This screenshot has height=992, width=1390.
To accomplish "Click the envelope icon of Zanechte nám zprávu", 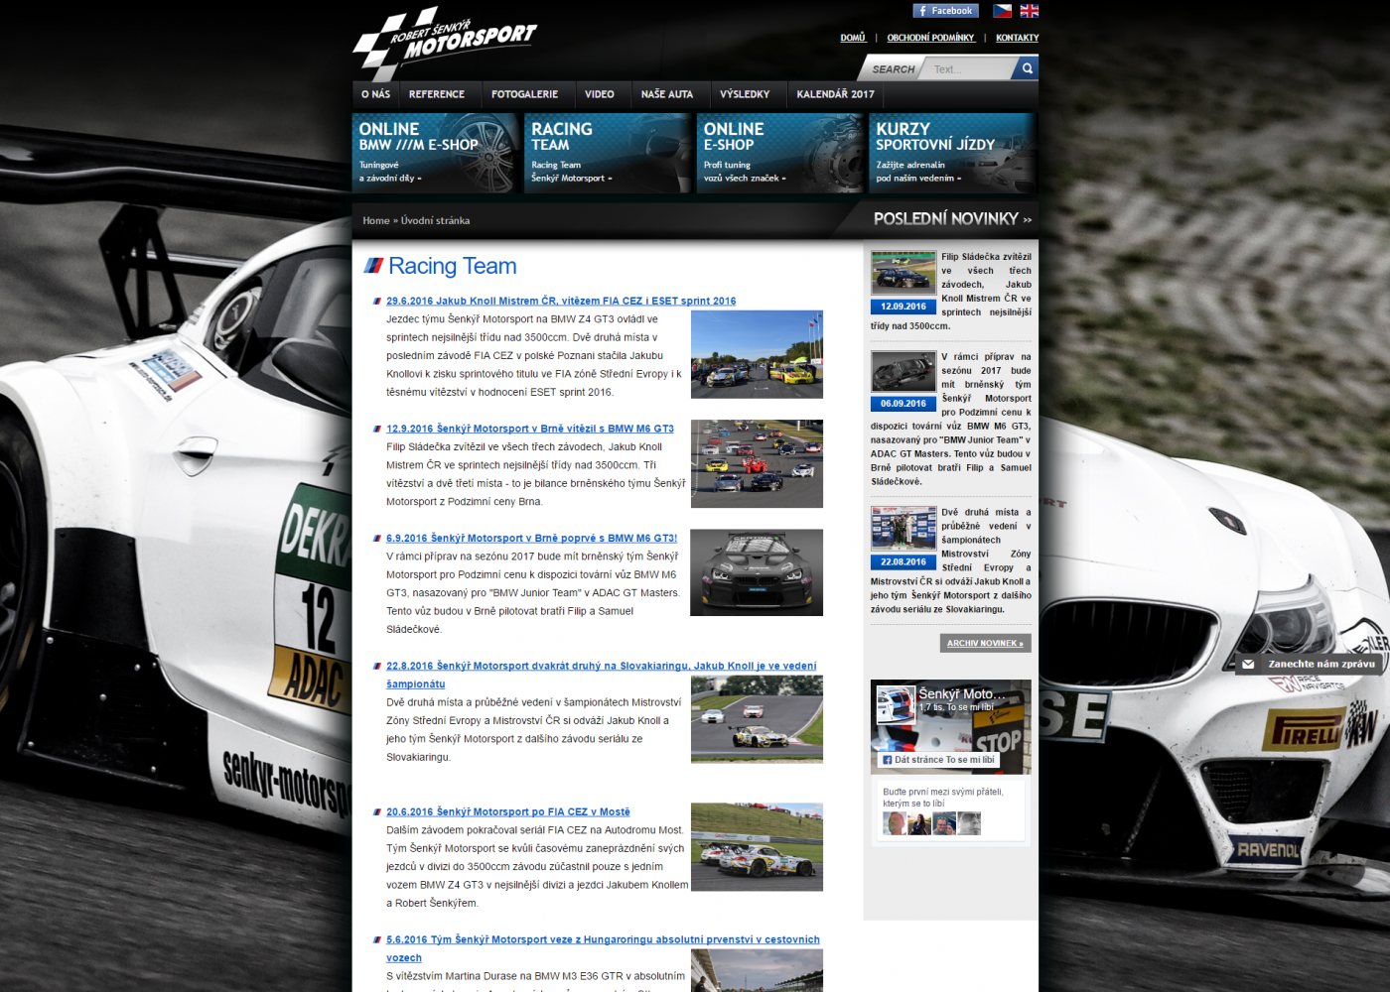I will [x=1248, y=665].
